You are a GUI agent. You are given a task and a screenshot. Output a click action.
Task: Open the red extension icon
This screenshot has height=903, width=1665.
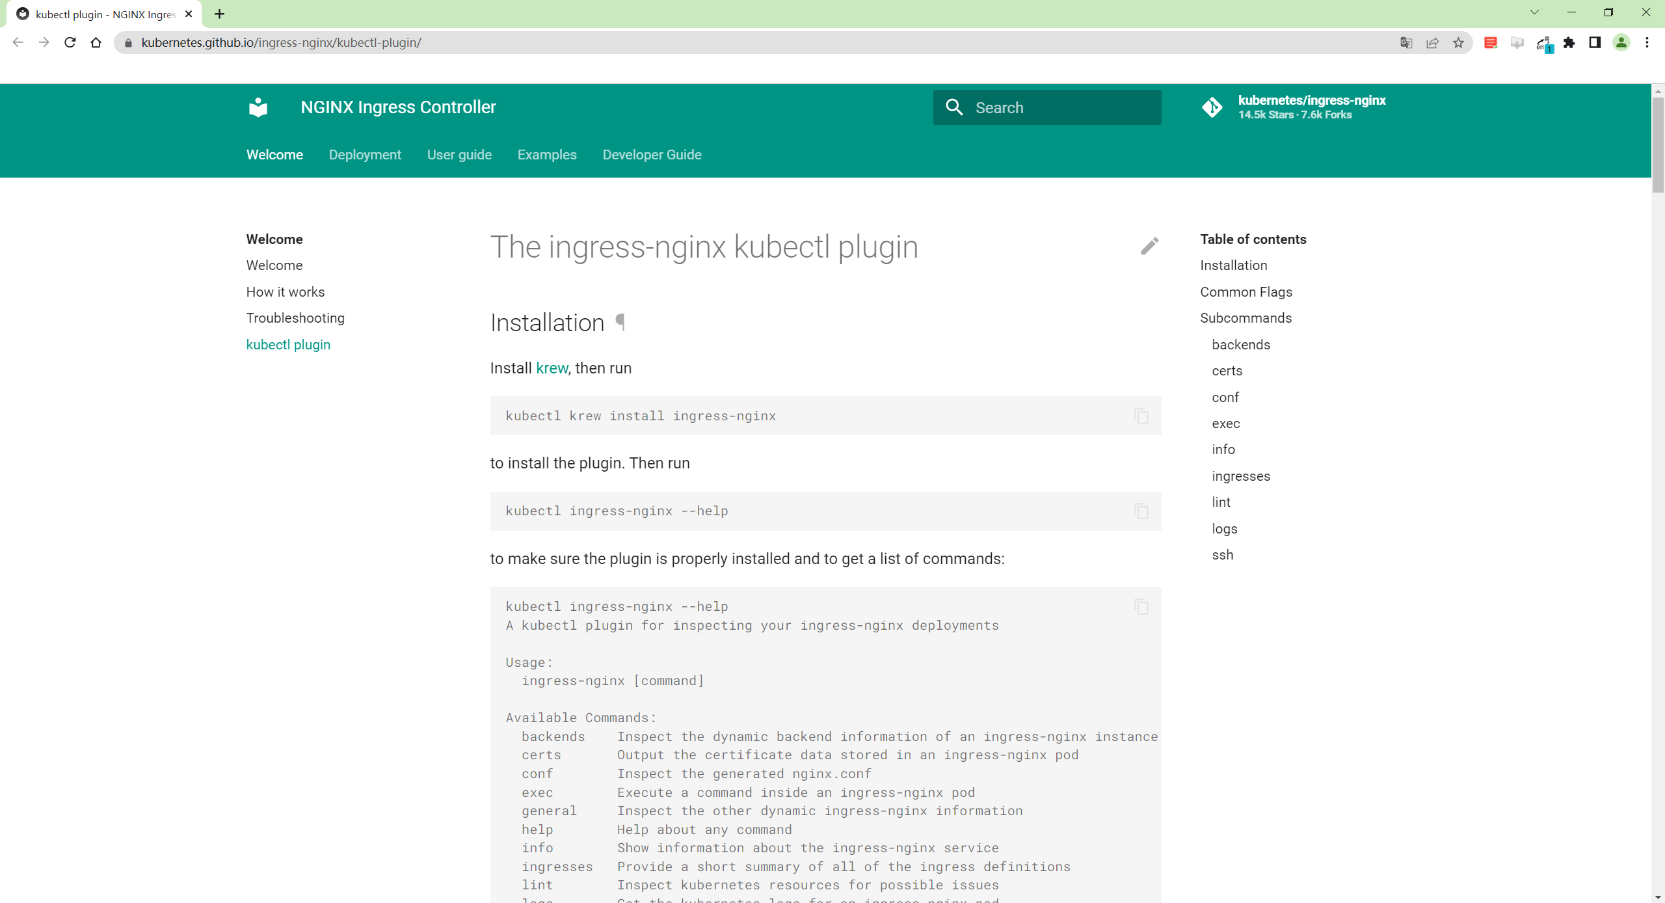pos(1491,43)
